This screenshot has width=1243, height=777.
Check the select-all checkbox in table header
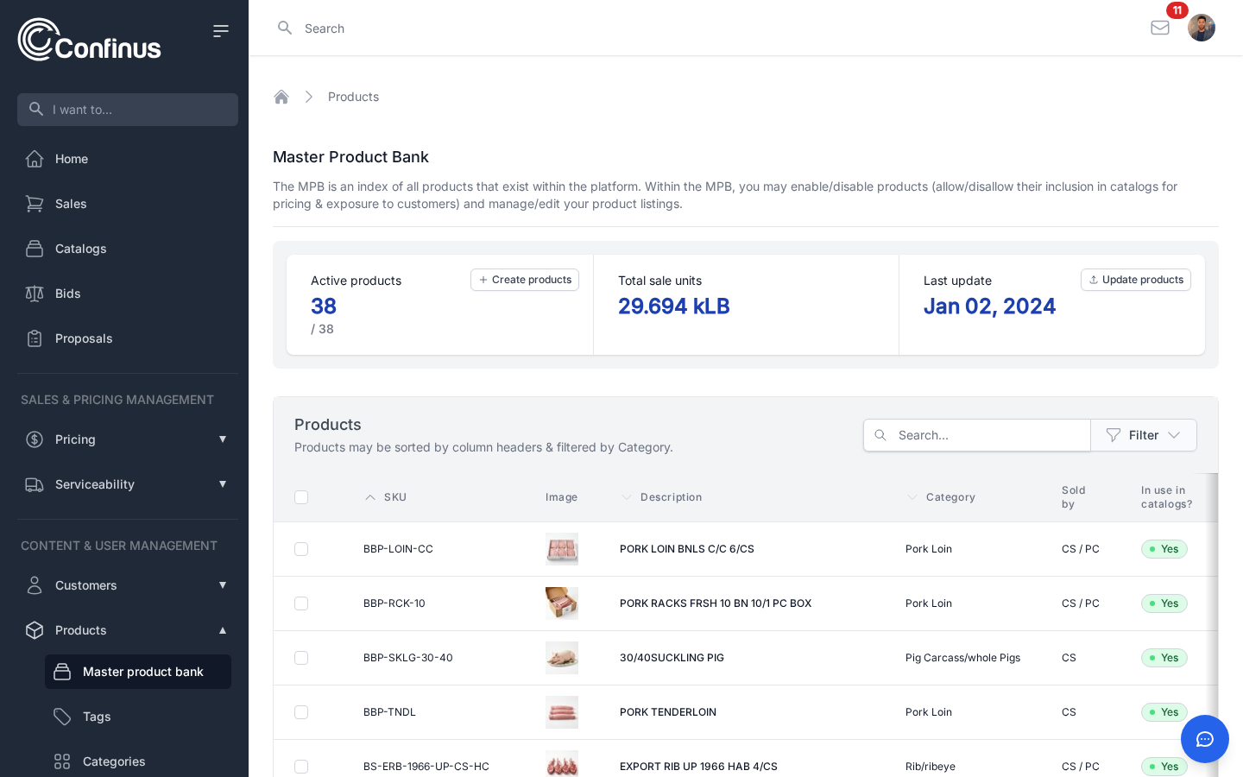[301, 497]
